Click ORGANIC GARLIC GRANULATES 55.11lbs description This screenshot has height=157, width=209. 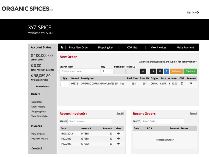[102, 83]
